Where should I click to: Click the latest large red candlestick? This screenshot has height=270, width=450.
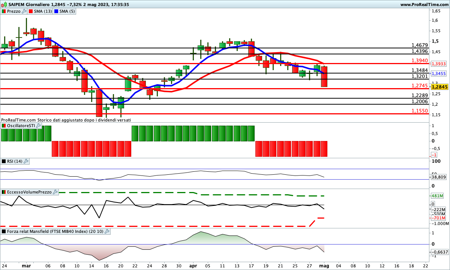coord(324,77)
